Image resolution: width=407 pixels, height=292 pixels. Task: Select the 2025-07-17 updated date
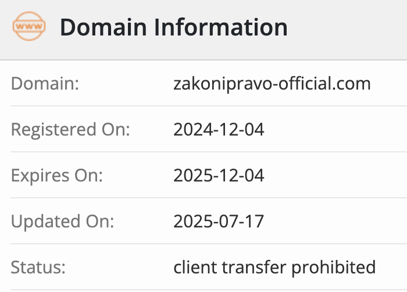219,222
